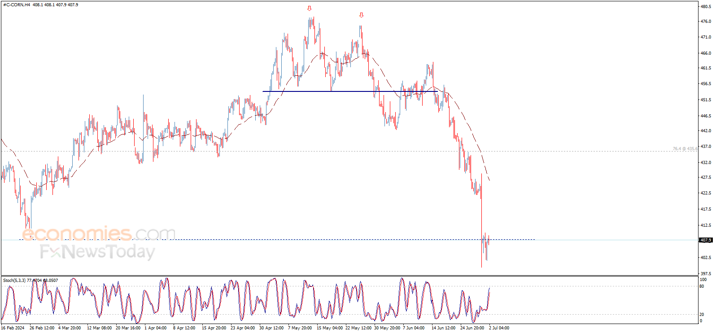Image resolution: width=716 pixels, height=333 pixels.
Task: Click the 1 Apr 04:00 date label
Action: pos(155,328)
